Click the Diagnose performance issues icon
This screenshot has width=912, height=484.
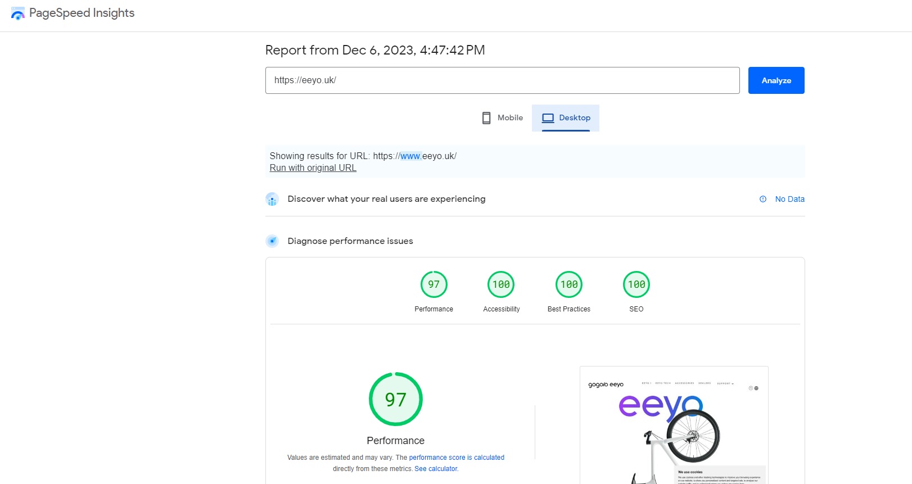pos(272,241)
